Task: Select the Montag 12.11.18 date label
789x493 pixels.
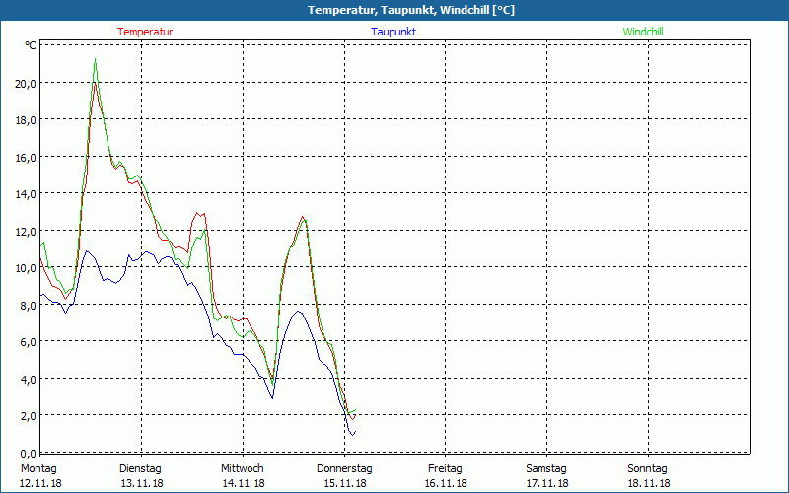Action: point(39,475)
